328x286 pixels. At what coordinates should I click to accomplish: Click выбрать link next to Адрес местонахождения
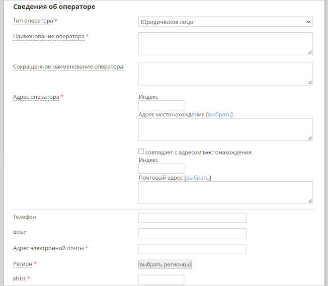[219, 114]
